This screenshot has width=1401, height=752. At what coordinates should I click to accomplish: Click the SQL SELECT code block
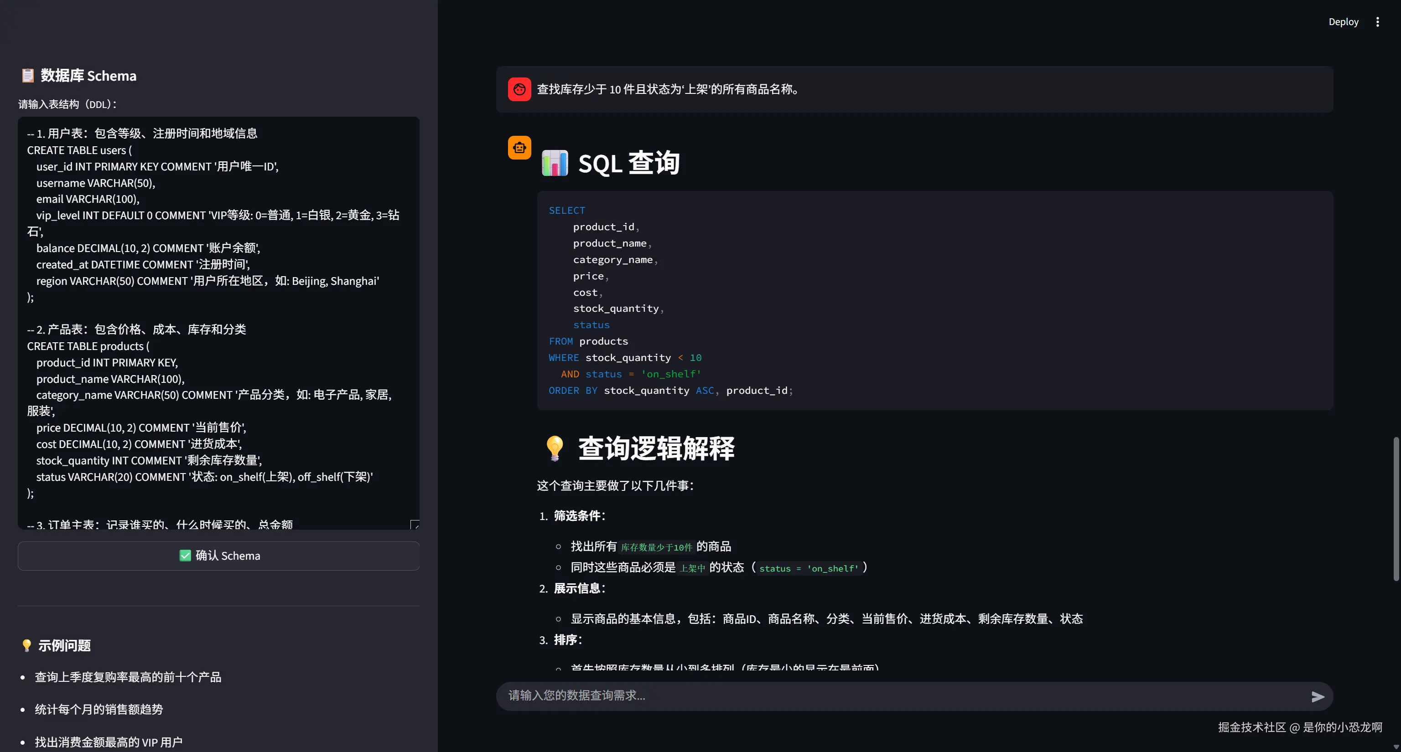[x=934, y=300]
